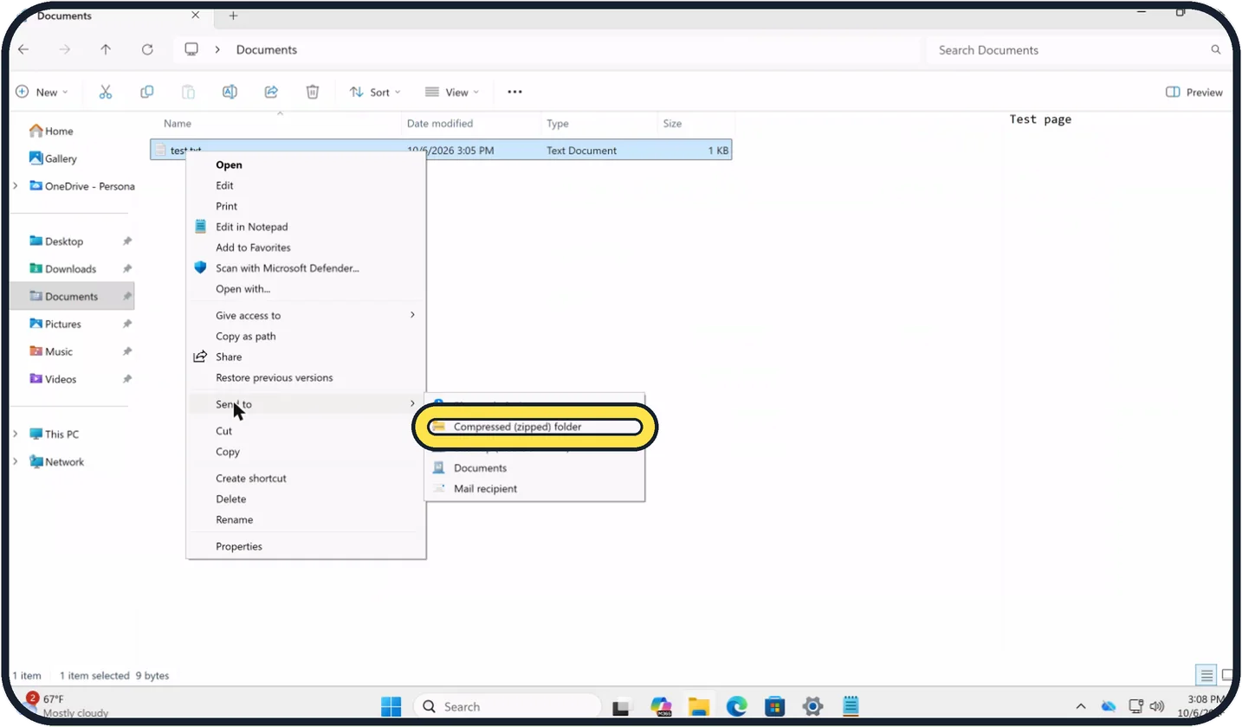Click the Search Documents field
This screenshot has width=1242, height=727.
click(1077, 50)
